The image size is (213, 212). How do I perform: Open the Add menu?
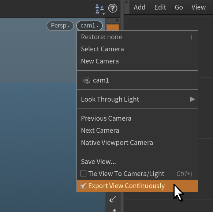[139, 7]
